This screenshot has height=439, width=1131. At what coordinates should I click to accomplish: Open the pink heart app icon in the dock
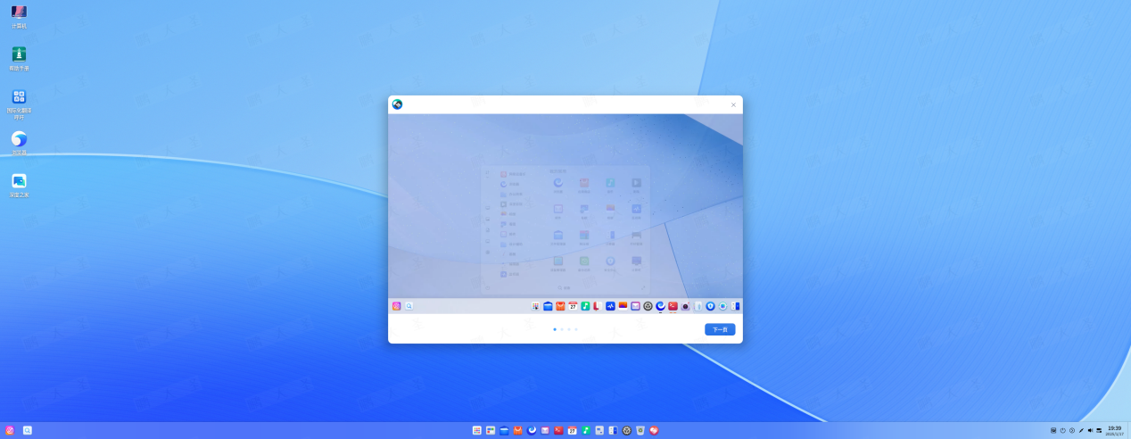(x=654, y=430)
